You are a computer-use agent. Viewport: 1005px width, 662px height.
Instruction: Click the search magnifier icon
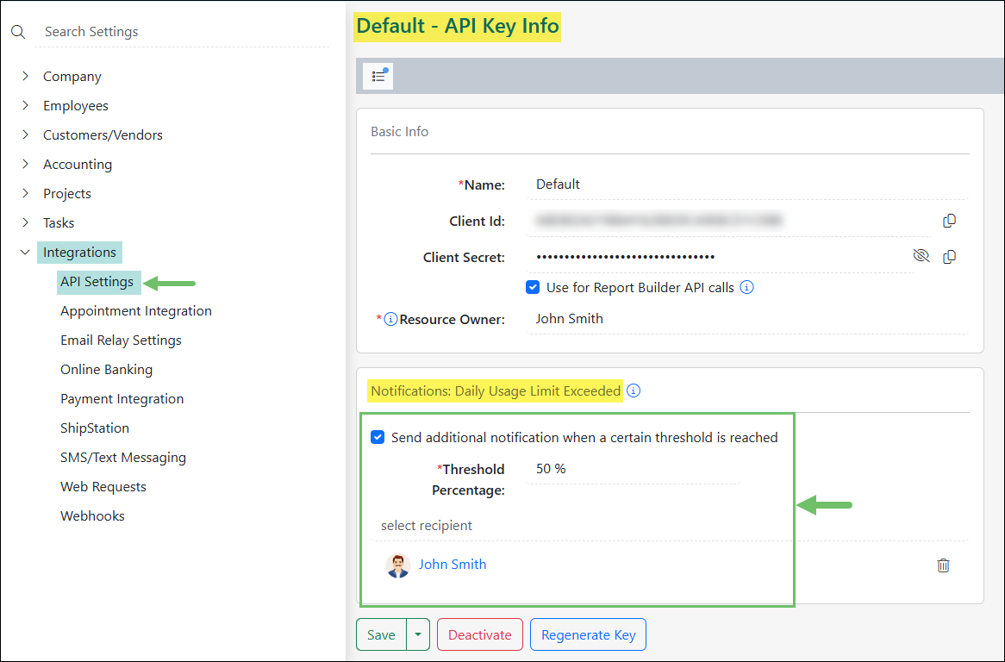click(x=18, y=32)
